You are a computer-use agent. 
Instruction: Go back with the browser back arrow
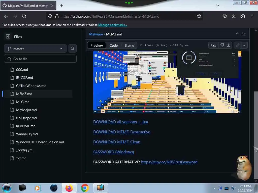tap(6, 16)
